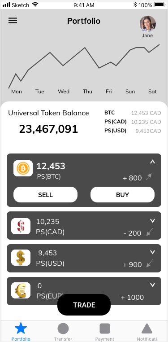
Task: Tap the black TRADE button
Action: [x=84, y=305]
